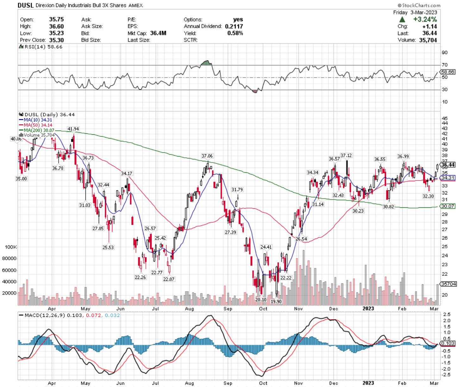This screenshot has height=387, width=462.
Task: Click the RSI 30 oversold level label
Action: pos(445,89)
